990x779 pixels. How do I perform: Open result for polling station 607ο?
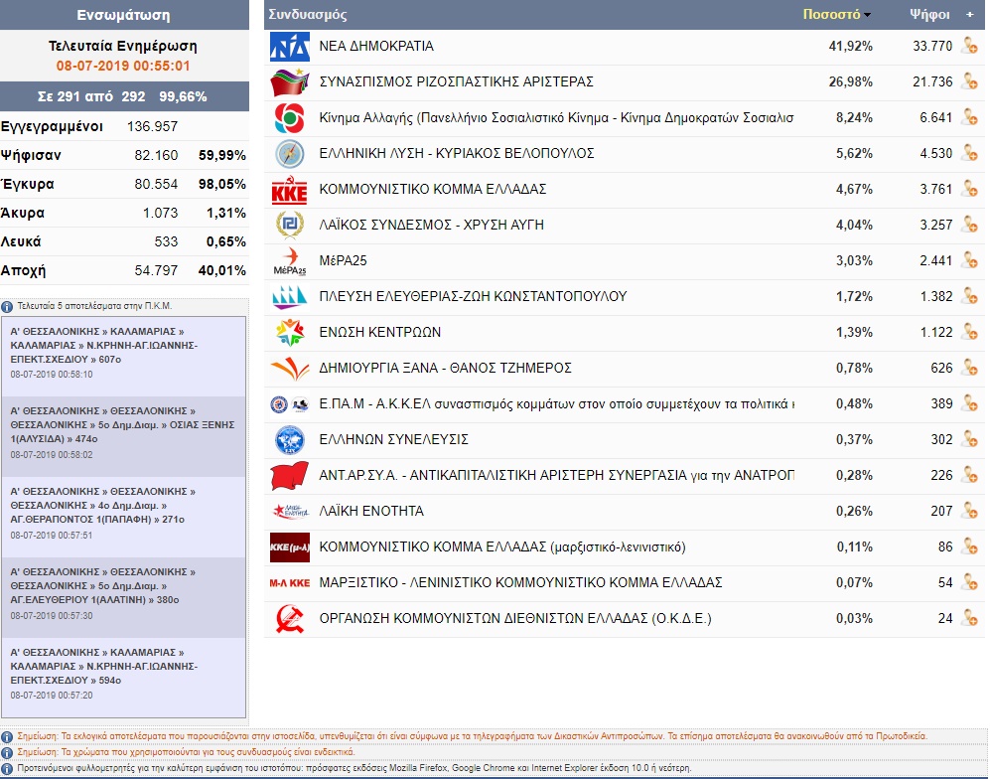pyautogui.click(x=124, y=356)
